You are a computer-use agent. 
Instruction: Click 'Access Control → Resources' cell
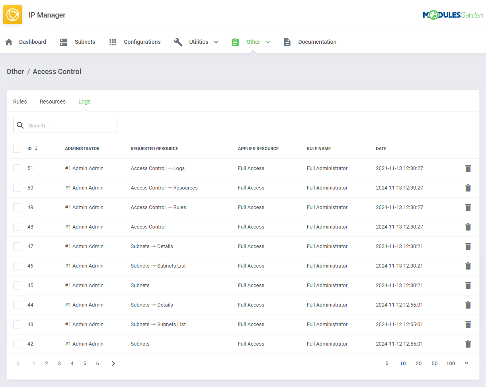164,188
